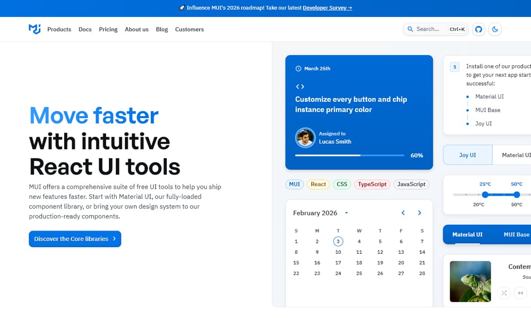This screenshot has width=531, height=318.
Task: Click the 50°C temperature slider thumb
Action: click(517, 195)
